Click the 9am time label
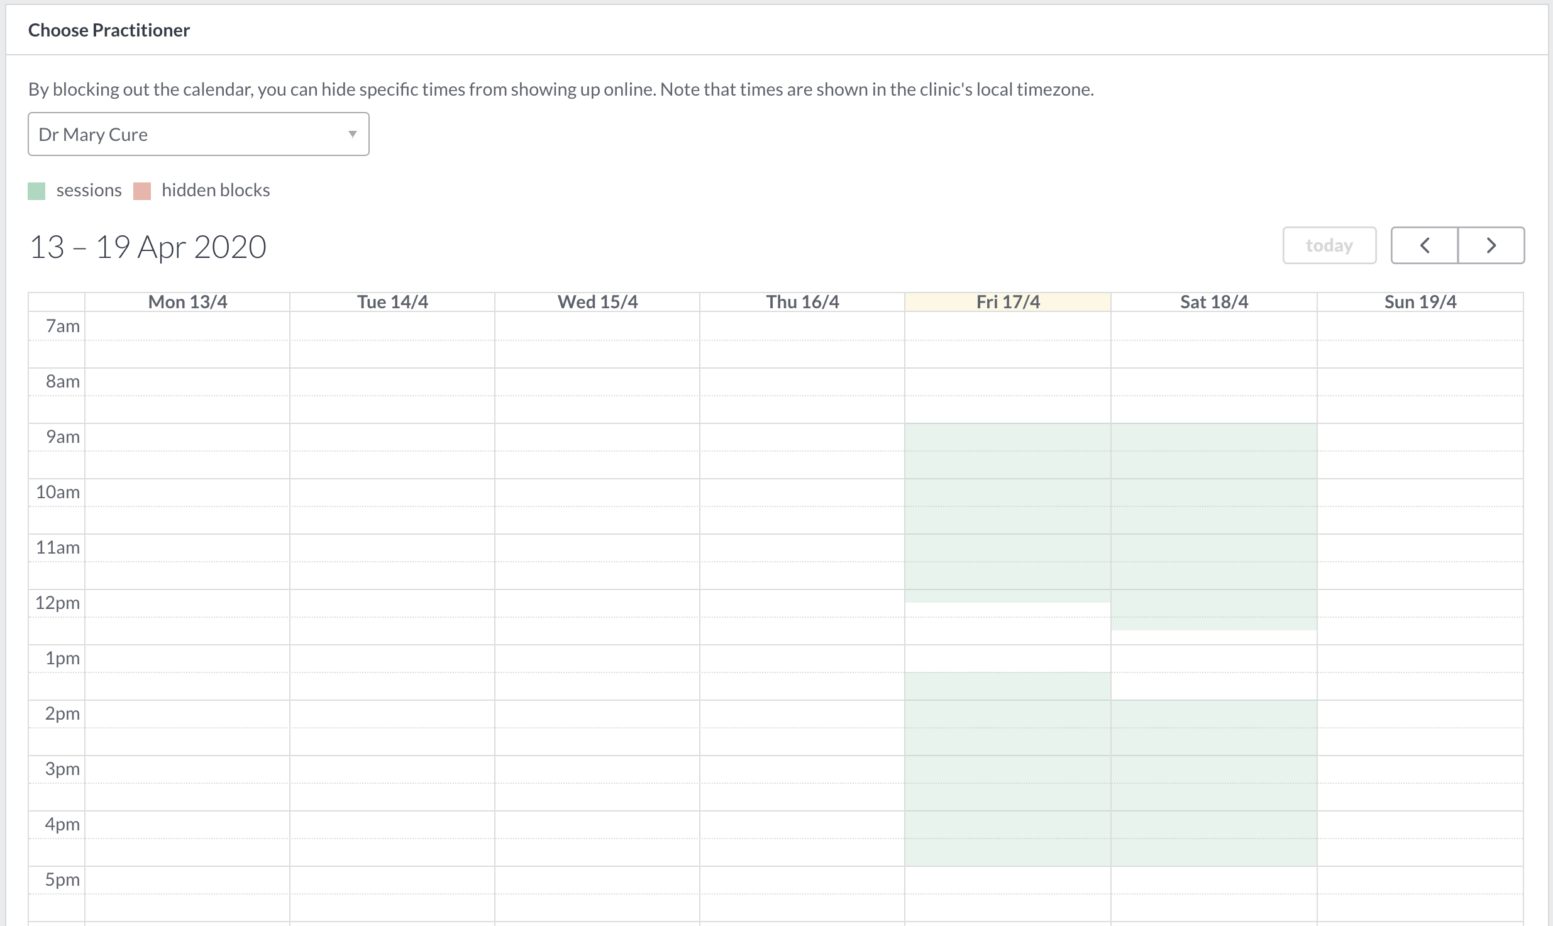The image size is (1553, 926). [63, 437]
